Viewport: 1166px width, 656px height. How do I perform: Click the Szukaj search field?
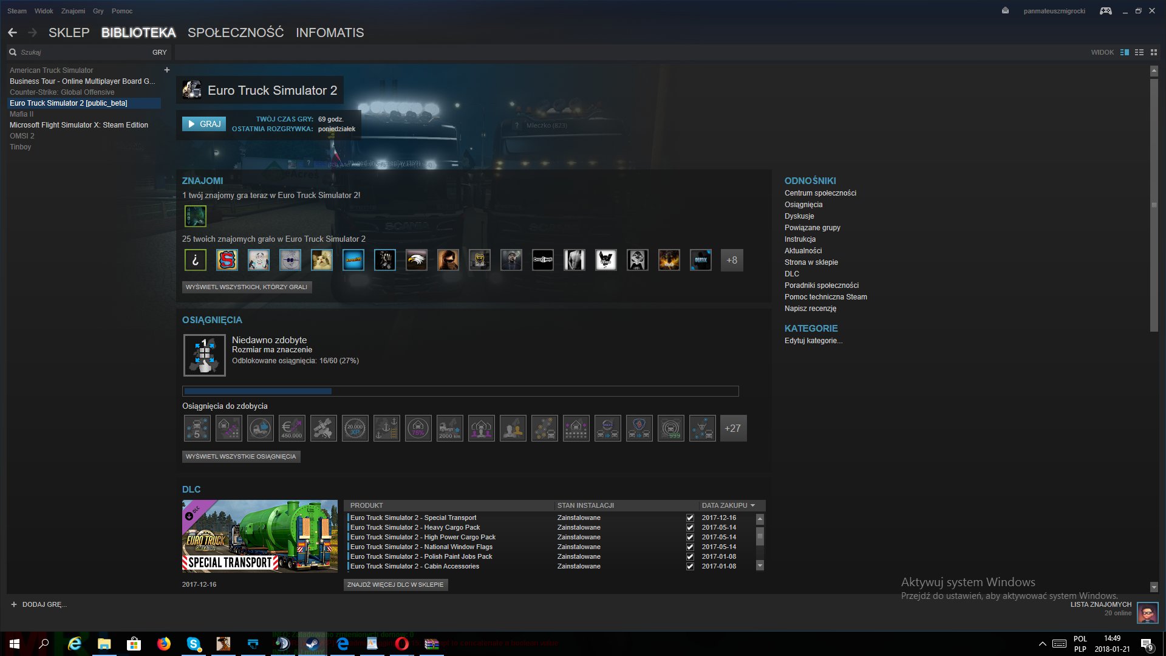[x=82, y=52]
